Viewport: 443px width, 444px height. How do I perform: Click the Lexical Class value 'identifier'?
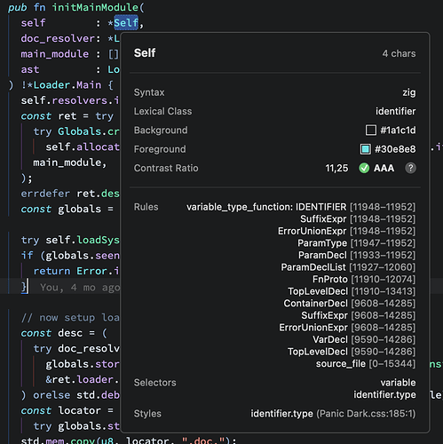point(396,111)
